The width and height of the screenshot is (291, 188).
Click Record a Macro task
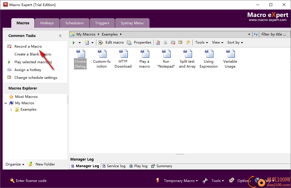(28, 46)
